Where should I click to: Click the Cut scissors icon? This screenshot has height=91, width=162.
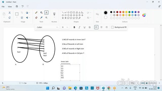[x=10, y=13]
